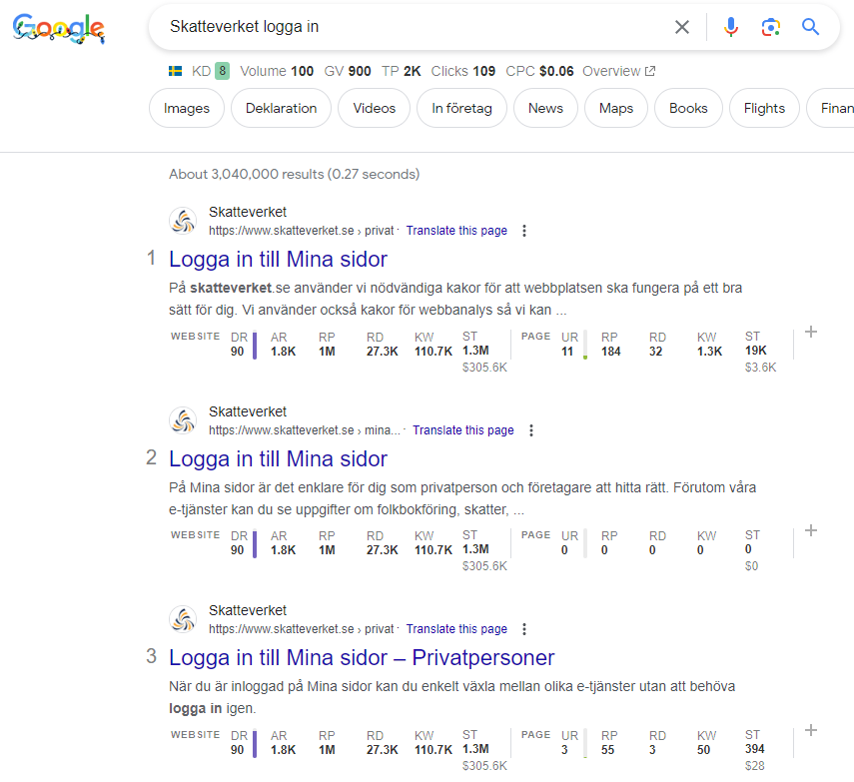Select the Deklaration tab
The image size is (854, 782).
(x=283, y=107)
